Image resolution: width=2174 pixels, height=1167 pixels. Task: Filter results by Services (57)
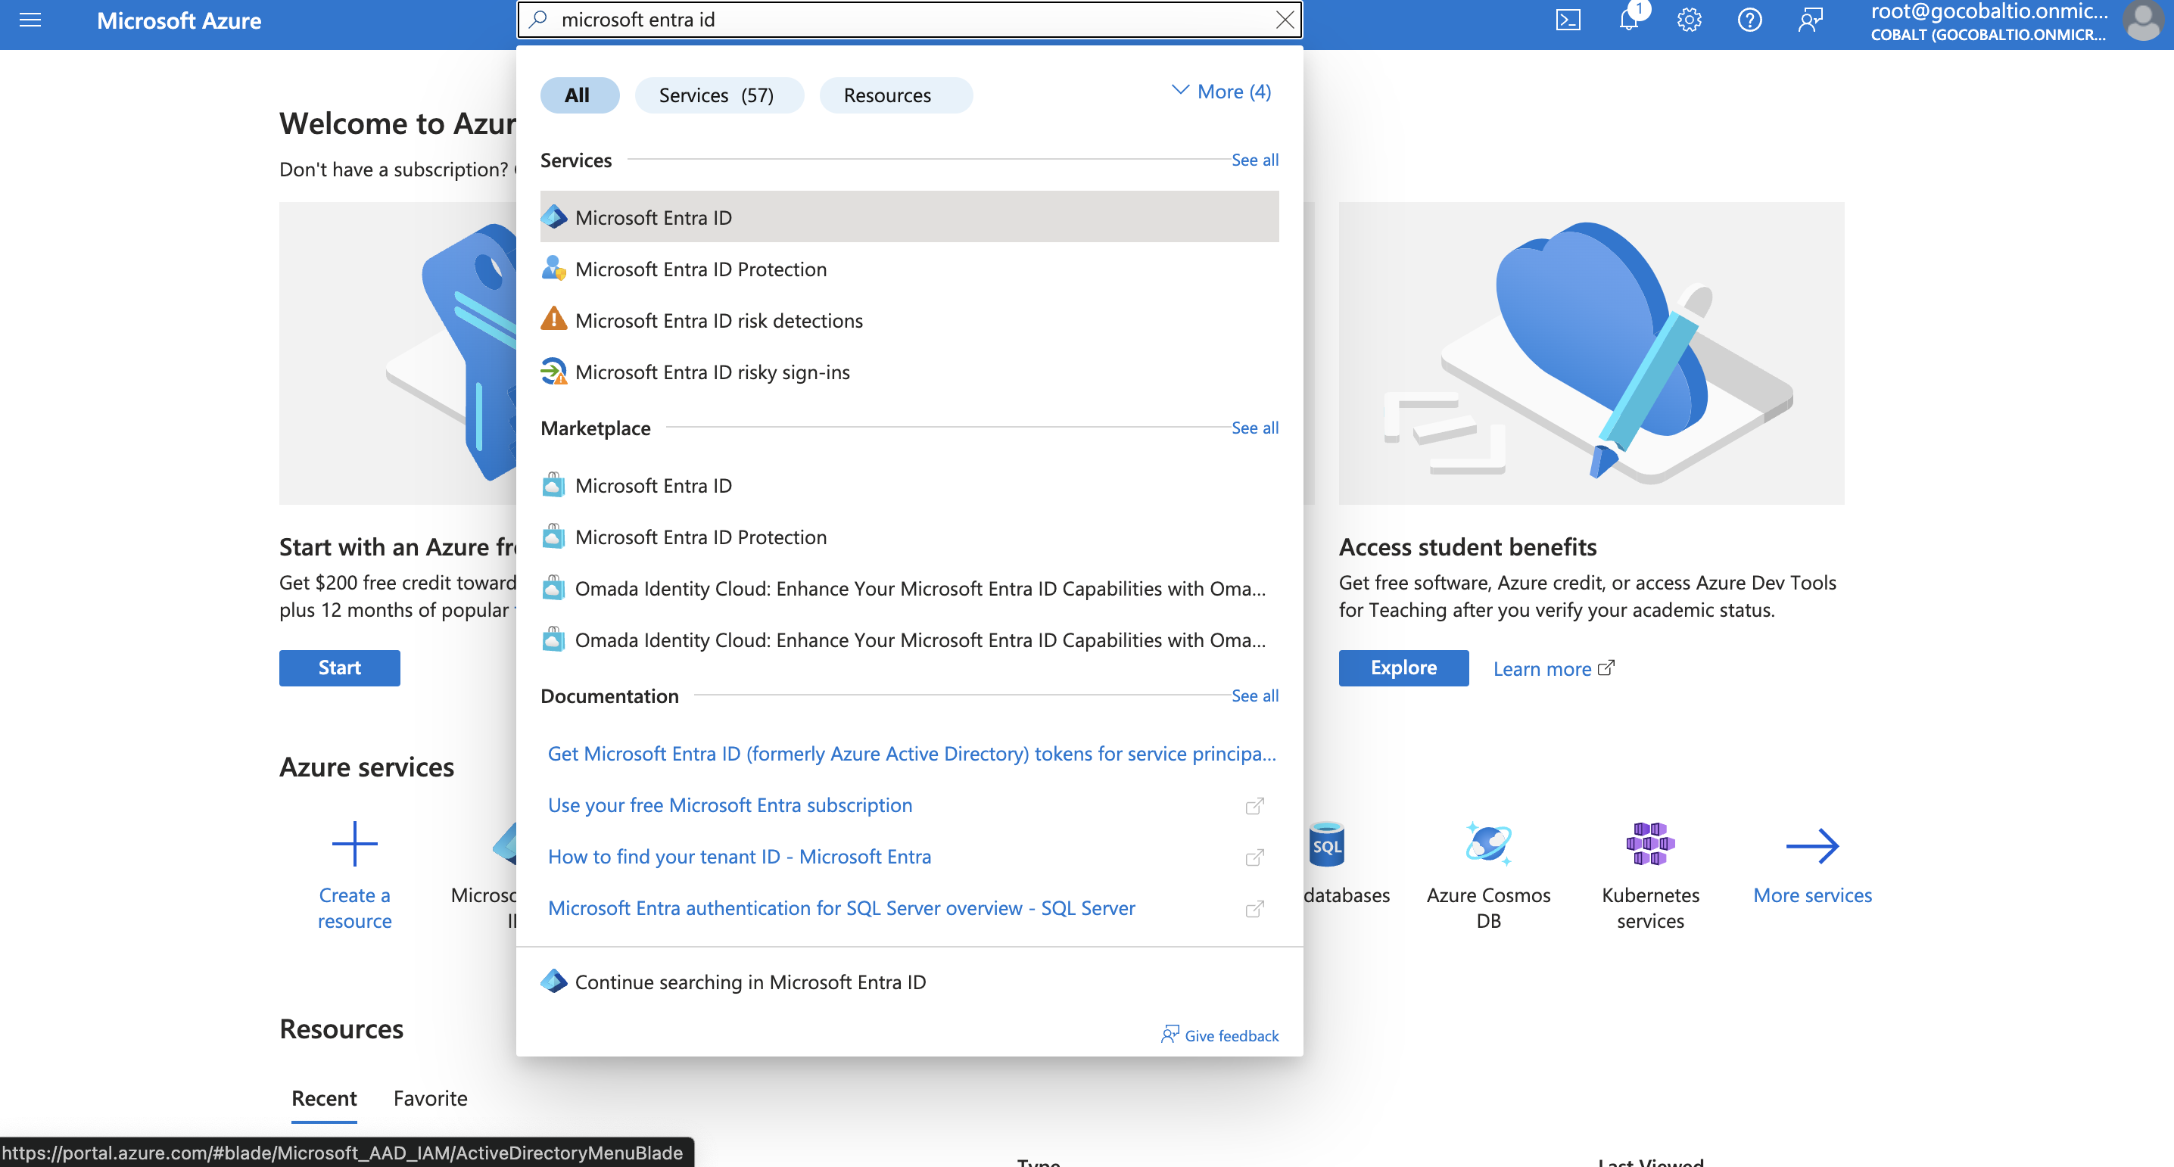click(718, 95)
